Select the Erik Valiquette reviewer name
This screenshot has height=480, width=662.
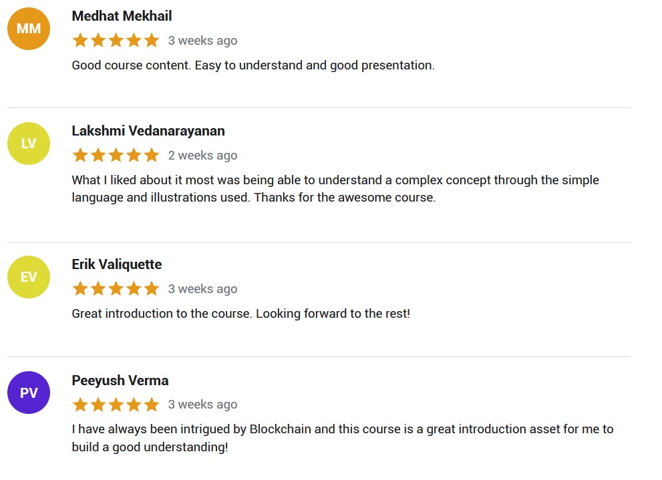click(x=117, y=264)
